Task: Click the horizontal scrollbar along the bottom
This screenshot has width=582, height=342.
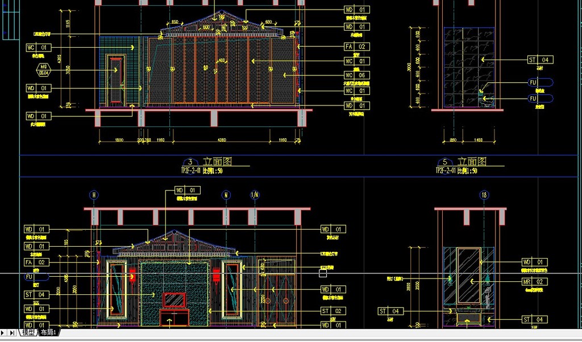Action: pyautogui.click(x=318, y=333)
